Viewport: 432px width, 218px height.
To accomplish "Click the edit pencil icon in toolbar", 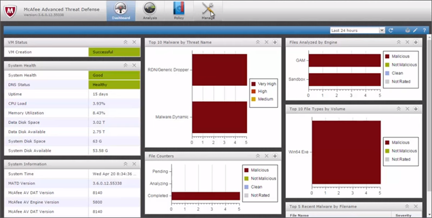I will click(415, 30).
